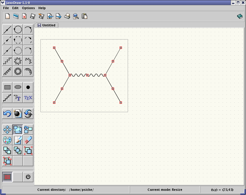
Task: Select the photon arc tool
Action: tap(28, 61)
